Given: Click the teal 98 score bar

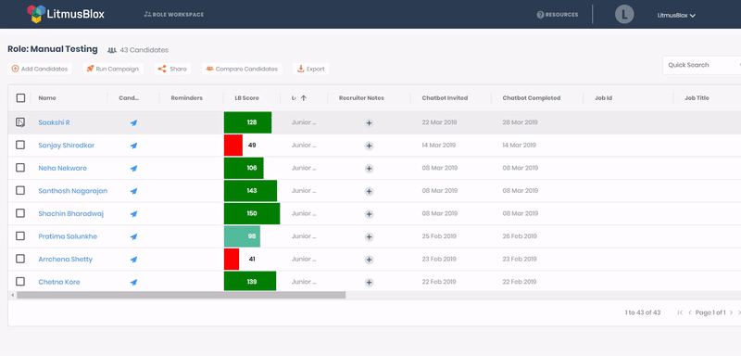Looking at the screenshot, I should click(242, 235).
